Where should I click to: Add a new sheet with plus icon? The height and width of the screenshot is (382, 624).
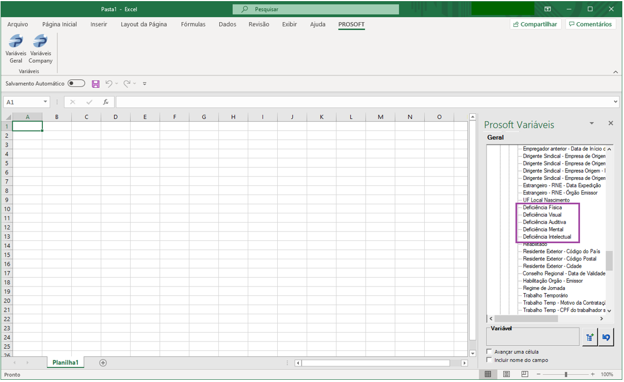coord(103,363)
